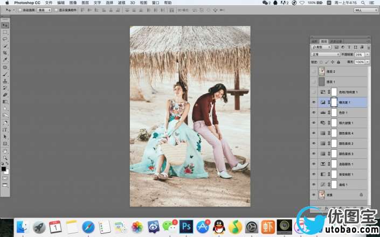Open the blend mode 正常 dropdown
The image size is (380, 237).
(x=326, y=55)
